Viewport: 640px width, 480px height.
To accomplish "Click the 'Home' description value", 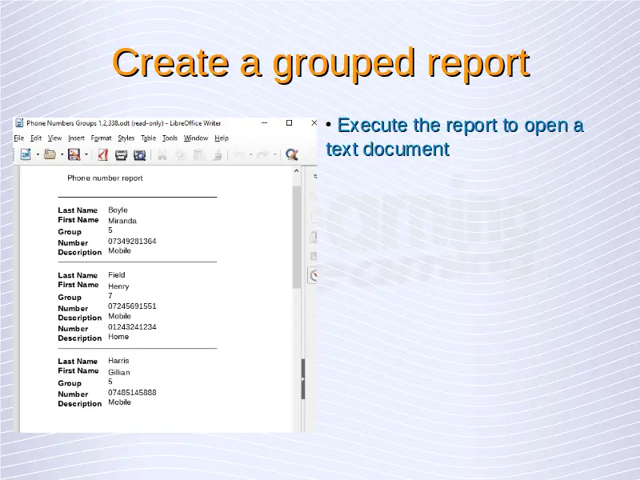I will pos(118,337).
